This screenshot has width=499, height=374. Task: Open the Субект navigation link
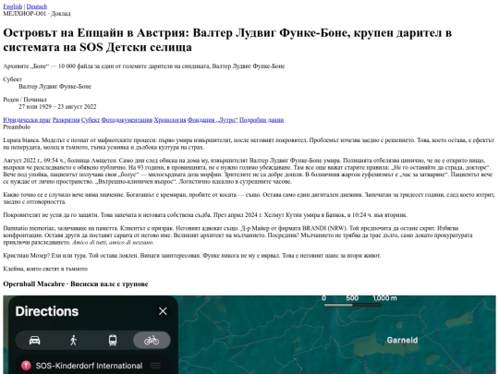click(91, 120)
